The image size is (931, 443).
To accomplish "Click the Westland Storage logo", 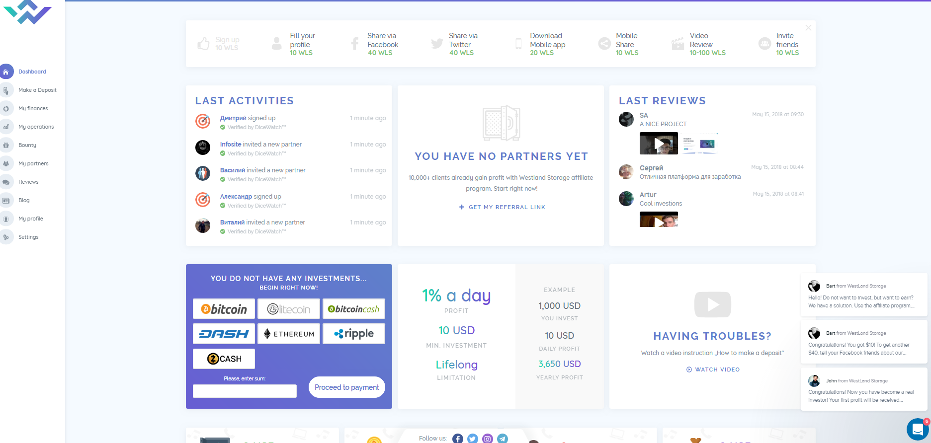I will tap(27, 12).
